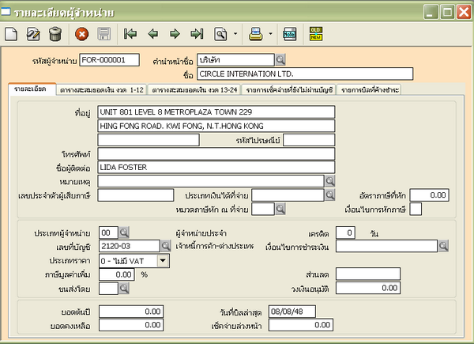This screenshot has height=344, width=474.
Task: Go to the previous record arrow
Action: [x=152, y=33]
